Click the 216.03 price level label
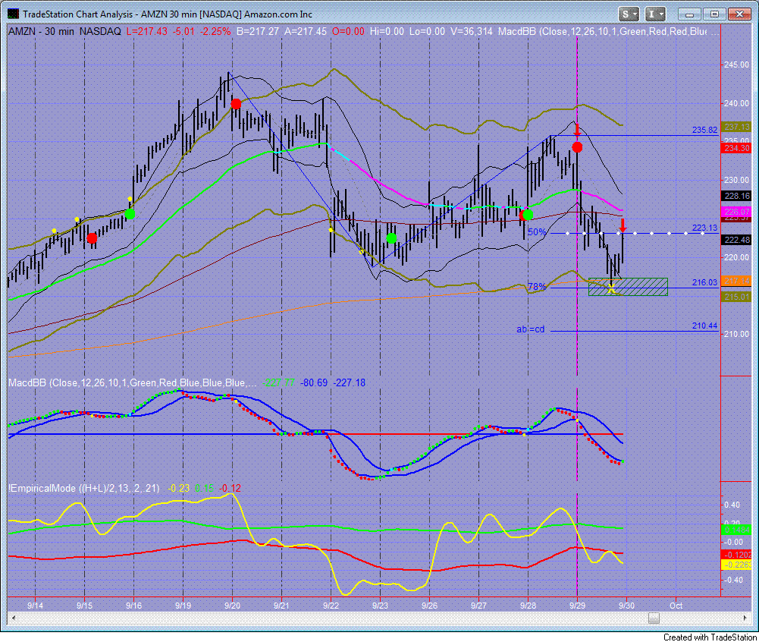The width and height of the screenshot is (759, 642). click(705, 282)
